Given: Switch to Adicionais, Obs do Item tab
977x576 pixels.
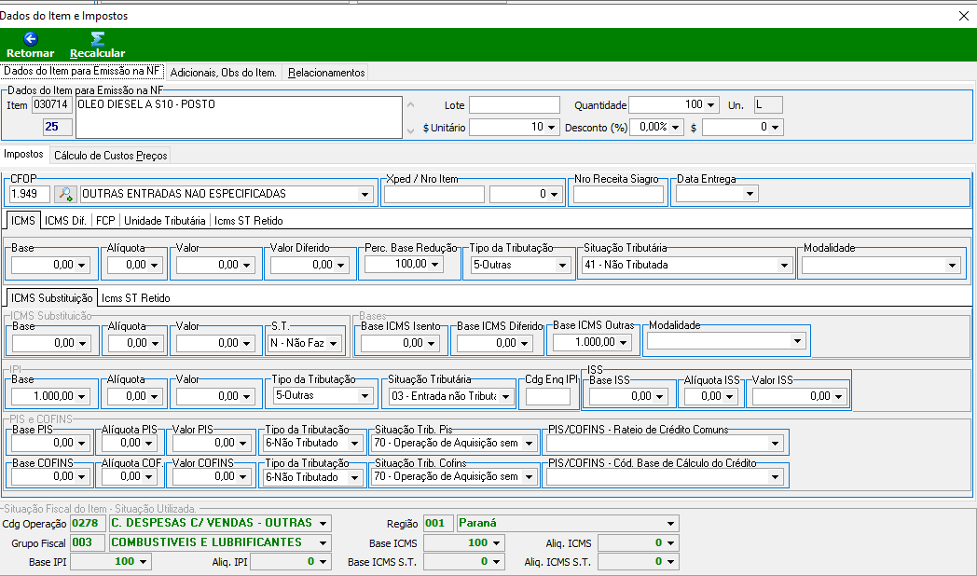Looking at the screenshot, I should tap(223, 73).
